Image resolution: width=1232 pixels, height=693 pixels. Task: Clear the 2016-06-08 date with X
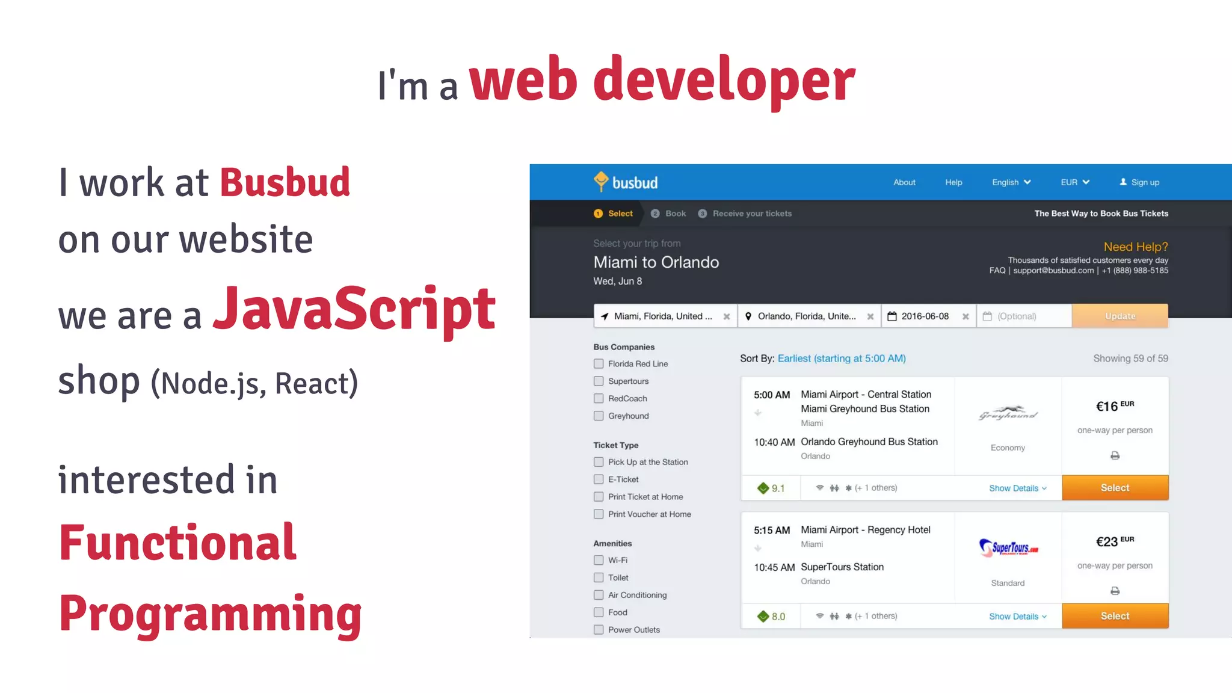coord(966,316)
